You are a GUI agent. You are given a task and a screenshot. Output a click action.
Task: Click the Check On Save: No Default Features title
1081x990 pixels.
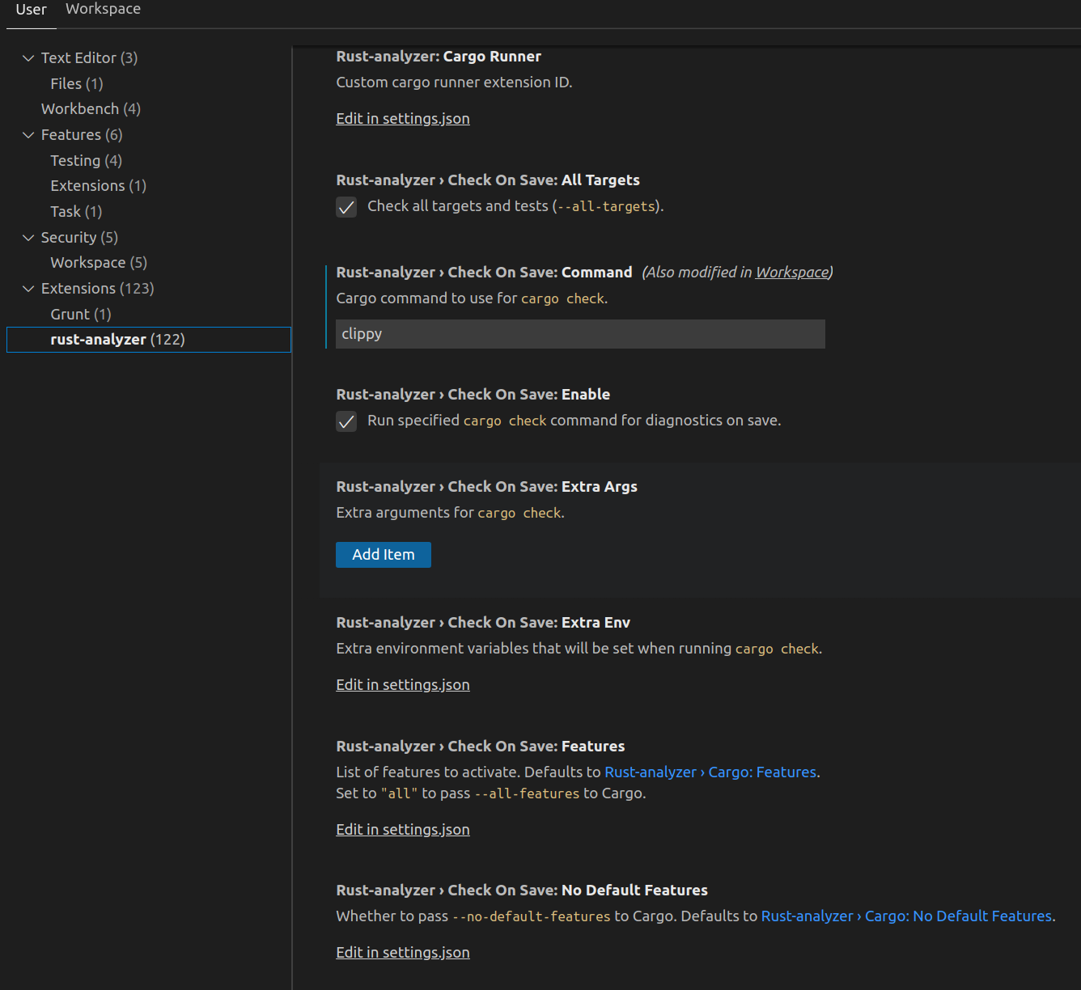(522, 891)
